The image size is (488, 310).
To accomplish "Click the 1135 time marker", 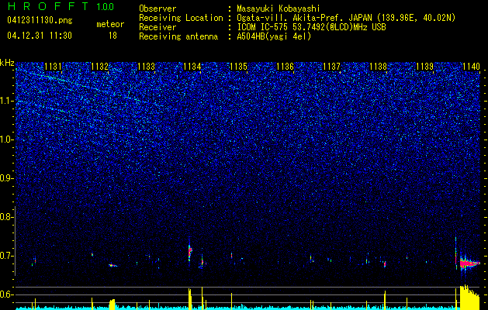I will (x=238, y=67).
